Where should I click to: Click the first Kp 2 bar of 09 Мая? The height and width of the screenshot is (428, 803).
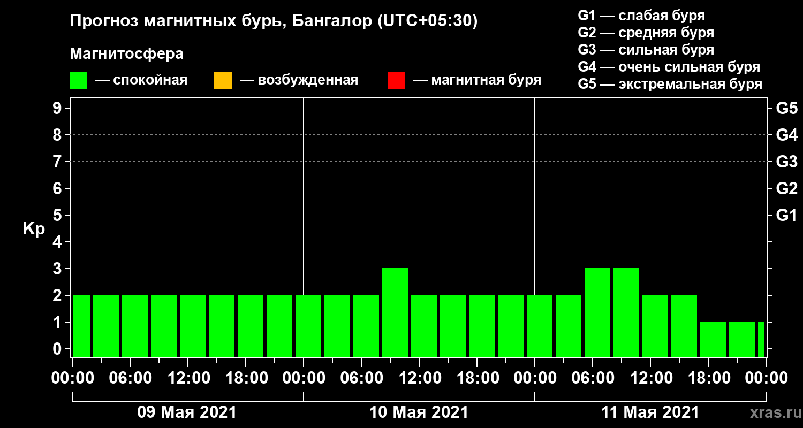pos(81,326)
